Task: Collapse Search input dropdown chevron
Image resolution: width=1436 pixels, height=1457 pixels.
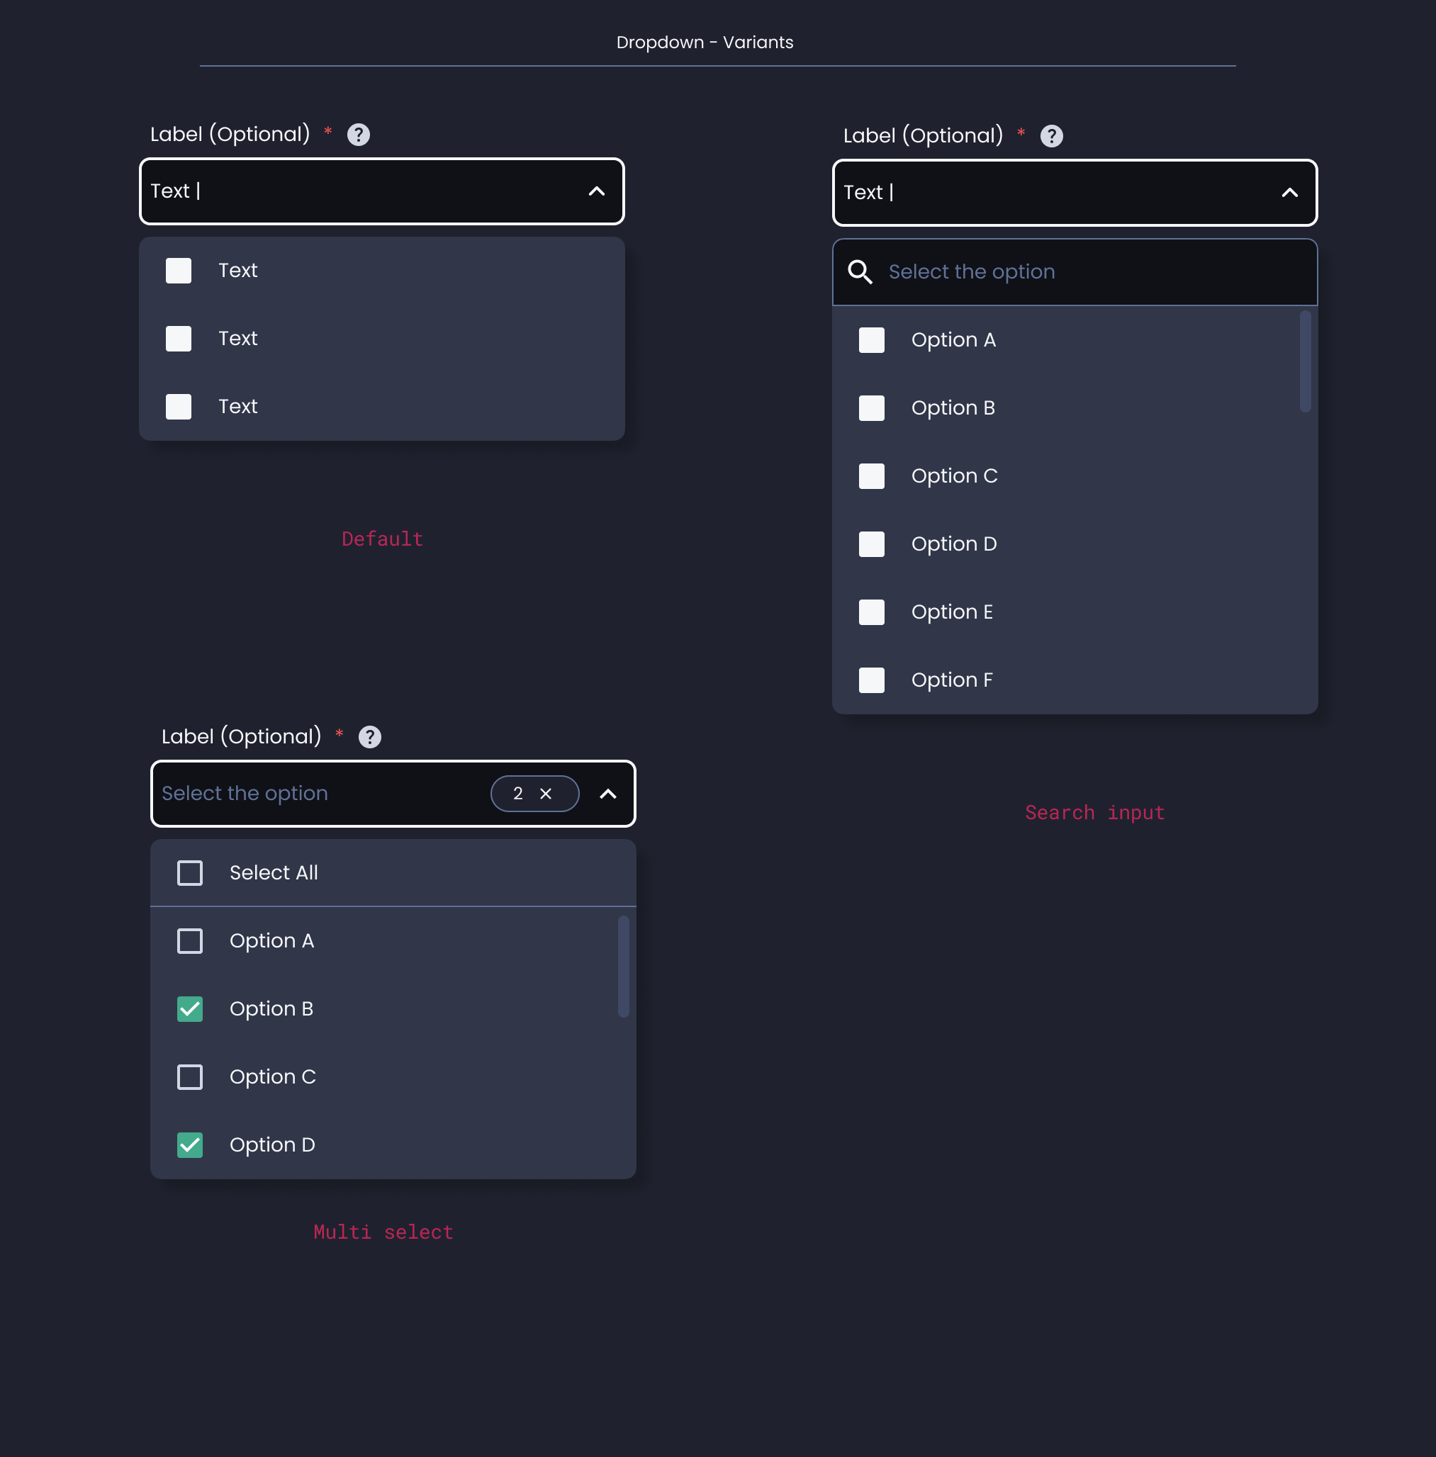Action: click(1290, 193)
